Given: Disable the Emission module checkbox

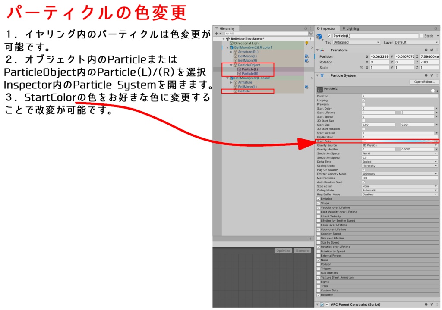Looking at the screenshot, I should point(318,199).
